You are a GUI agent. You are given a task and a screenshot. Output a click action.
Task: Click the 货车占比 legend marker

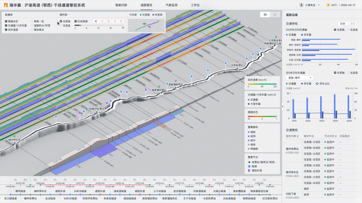tap(317, 84)
